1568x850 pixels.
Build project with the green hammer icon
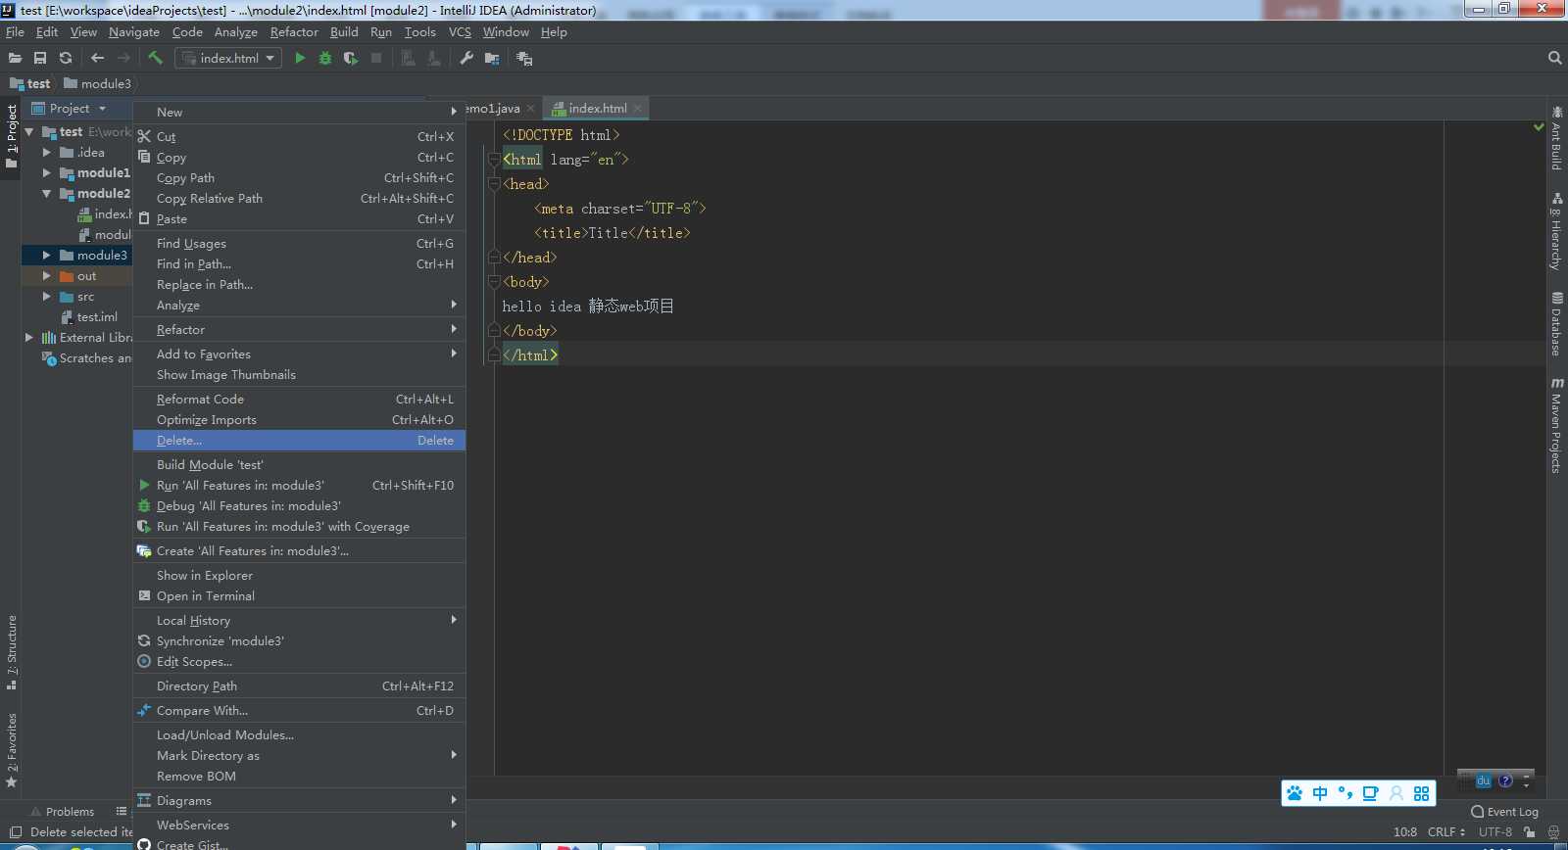(x=155, y=58)
